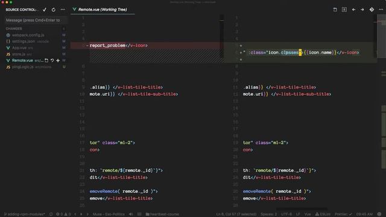Viewport: 386px width, 217px height.
Task: Click the heartbeat-course folder in status bar
Action: tap(162, 215)
